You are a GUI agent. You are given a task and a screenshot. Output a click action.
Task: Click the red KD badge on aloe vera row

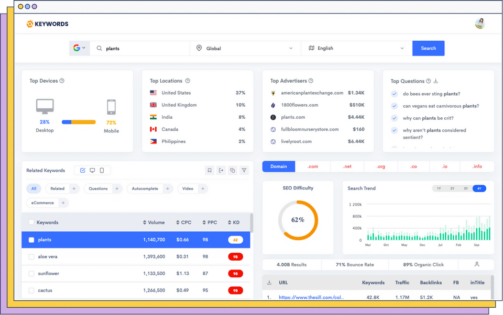pyautogui.click(x=235, y=257)
